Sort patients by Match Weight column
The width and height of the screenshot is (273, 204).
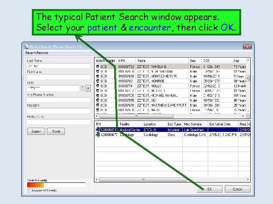105,61
